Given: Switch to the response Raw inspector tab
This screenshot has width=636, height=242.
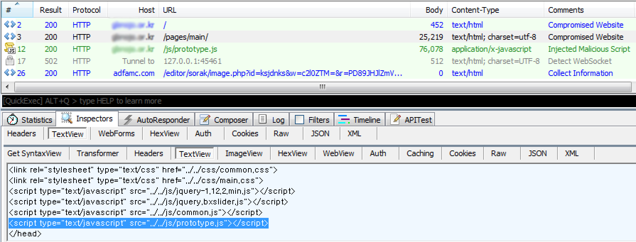Looking at the screenshot, I should pos(498,153).
